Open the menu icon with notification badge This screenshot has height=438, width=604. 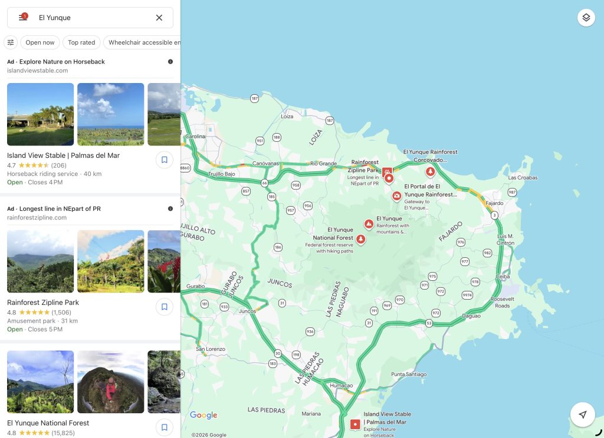23,17
